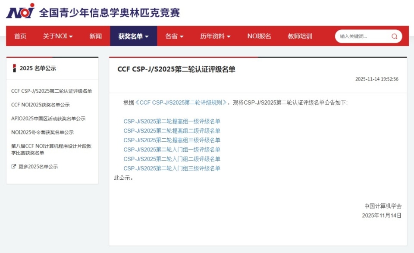Open the 新闻 menu item
The width and height of the screenshot is (414, 253).
96,36
